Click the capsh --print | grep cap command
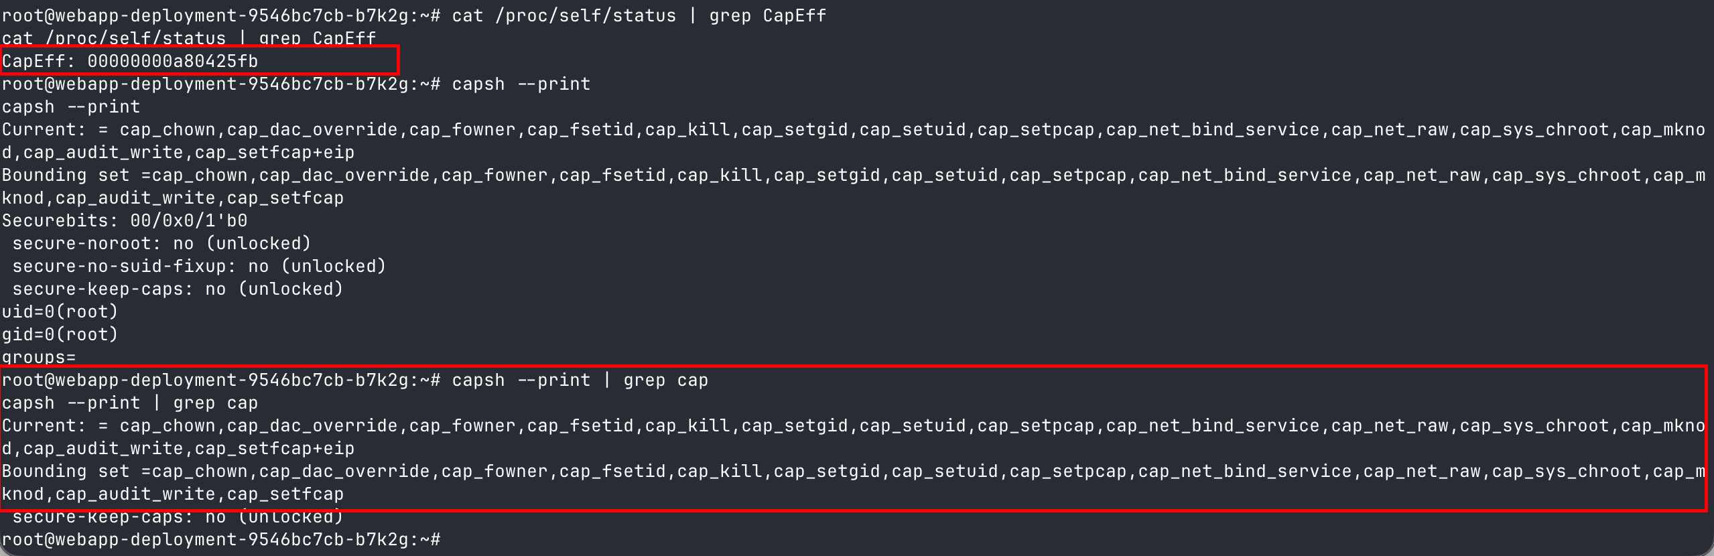The width and height of the screenshot is (1714, 556). (580, 380)
